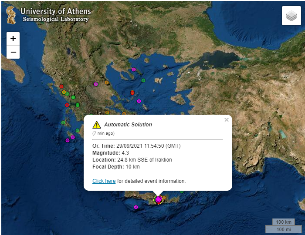
Task: Zoom out with the minus button
Action: [x=13, y=52]
